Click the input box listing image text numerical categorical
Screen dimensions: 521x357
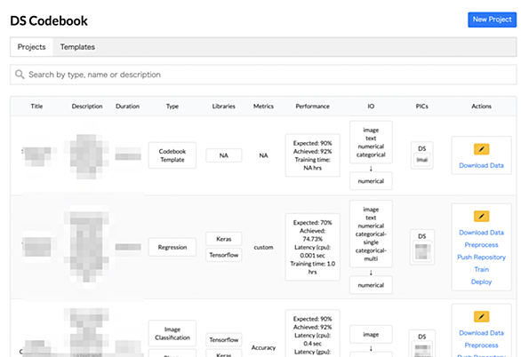371,142
